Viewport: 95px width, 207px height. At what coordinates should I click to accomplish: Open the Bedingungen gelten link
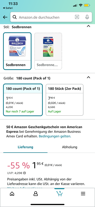click(55, 136)
